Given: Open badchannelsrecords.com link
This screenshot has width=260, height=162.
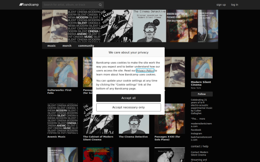Looking at the screenshot, I should click(201, 138).
